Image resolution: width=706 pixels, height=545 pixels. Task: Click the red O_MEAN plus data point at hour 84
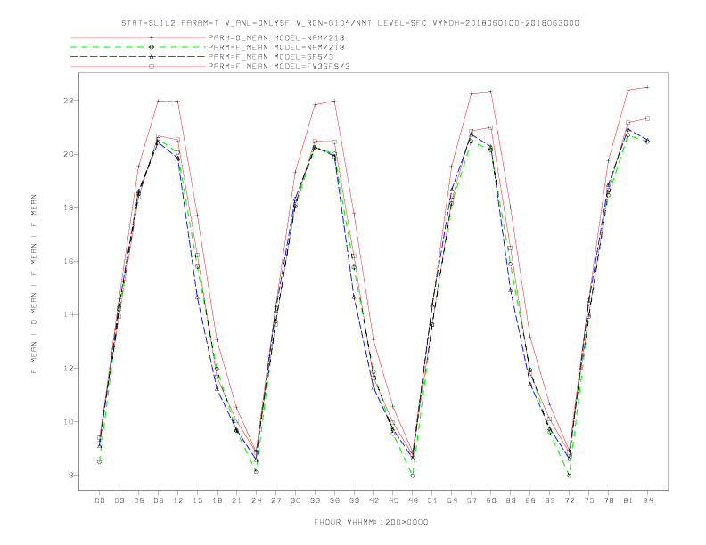click(x=647, y=87)
